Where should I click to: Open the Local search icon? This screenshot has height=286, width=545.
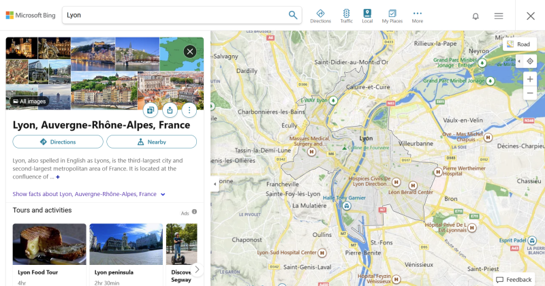pos(367,16)
